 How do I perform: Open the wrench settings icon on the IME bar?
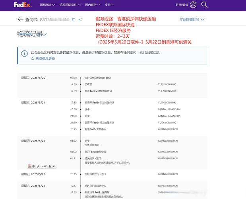(54, 166)
